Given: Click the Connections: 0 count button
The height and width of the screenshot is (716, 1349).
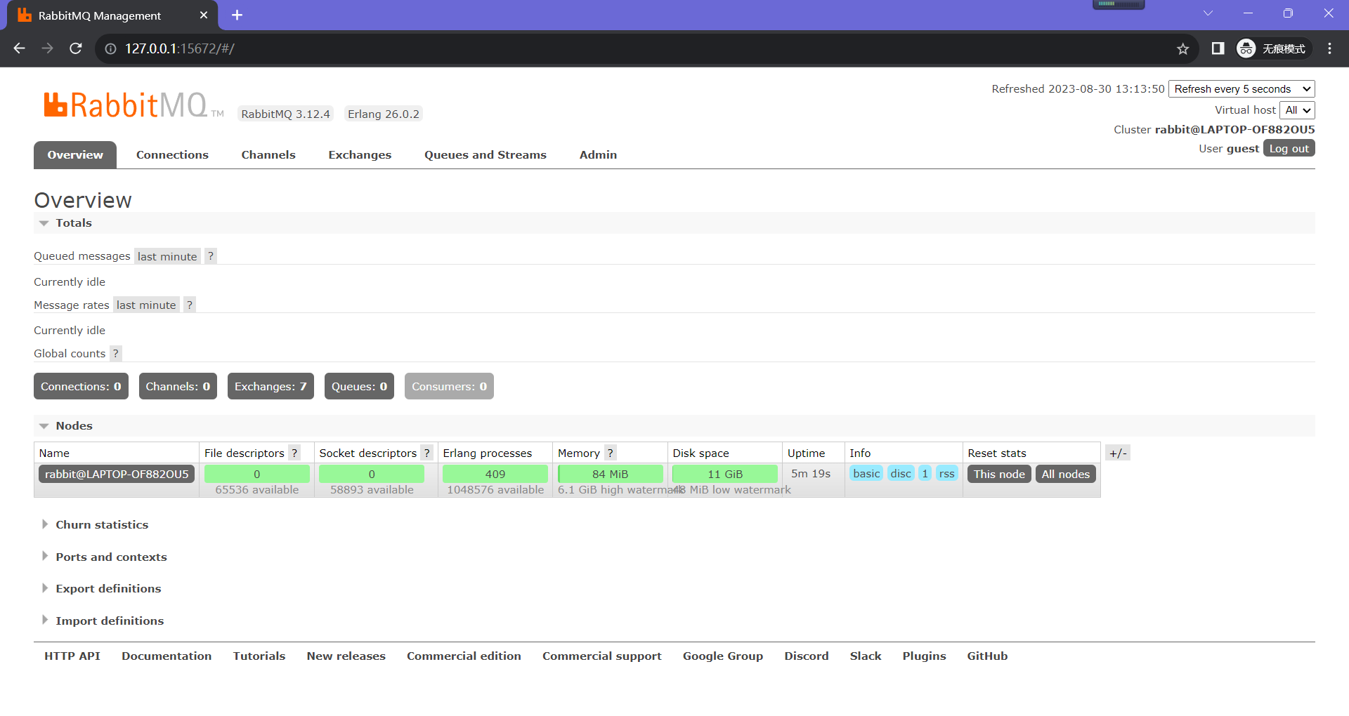Looking at the screenshot, I should click(81, 386).
